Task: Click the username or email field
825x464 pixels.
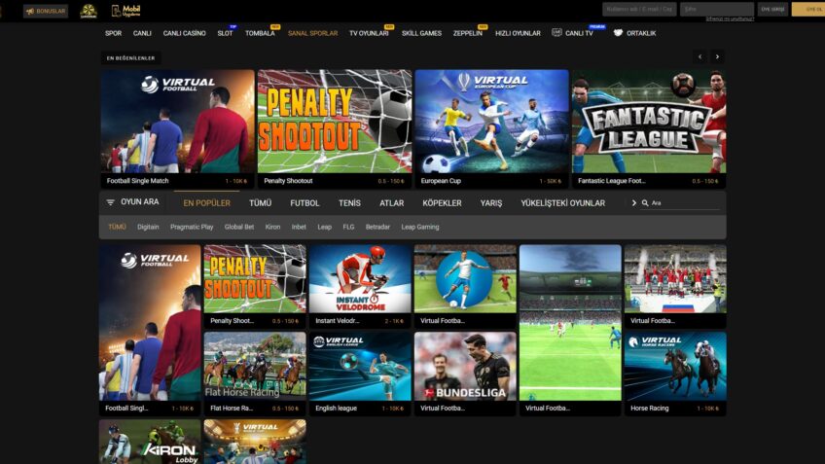Action: pyautogui.click(x=638, y=10)
